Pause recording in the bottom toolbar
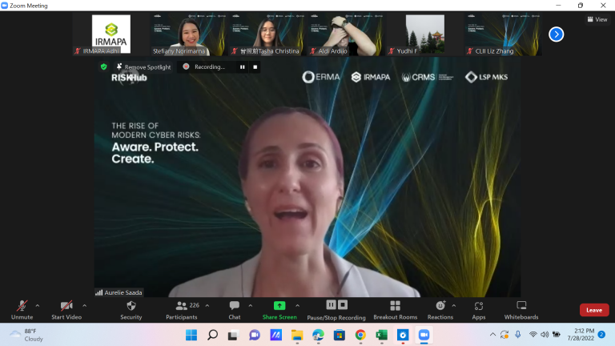Image resolution: width=615 pixels, height=346 pixels. 331,305
